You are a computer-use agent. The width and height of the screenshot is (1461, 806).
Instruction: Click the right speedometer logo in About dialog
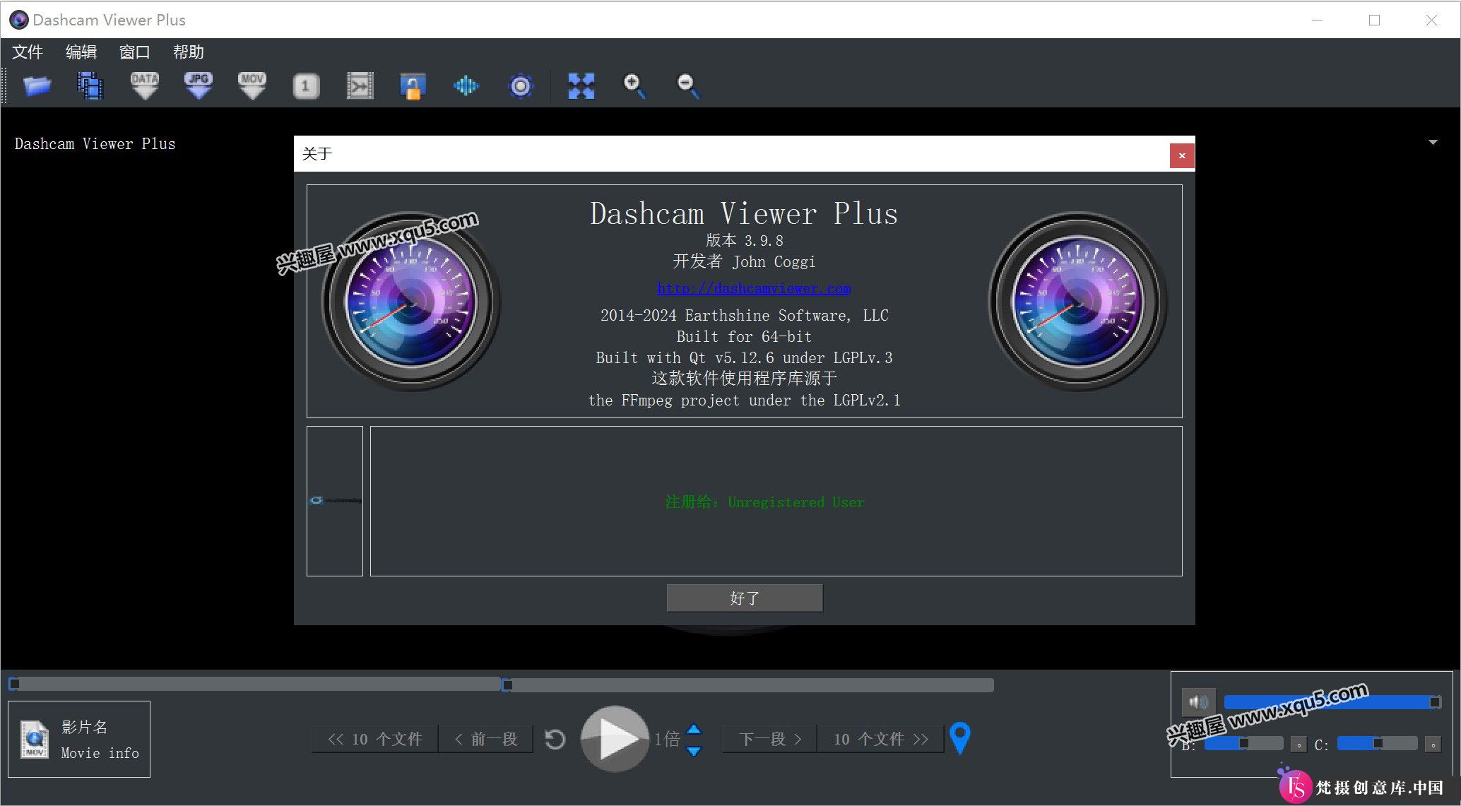1077,301
